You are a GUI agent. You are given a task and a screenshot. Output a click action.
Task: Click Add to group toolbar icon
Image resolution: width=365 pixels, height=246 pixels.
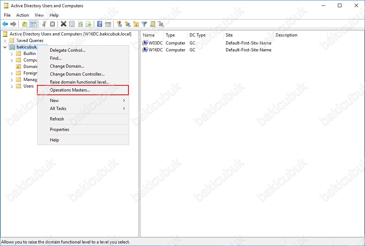[161, 24]
